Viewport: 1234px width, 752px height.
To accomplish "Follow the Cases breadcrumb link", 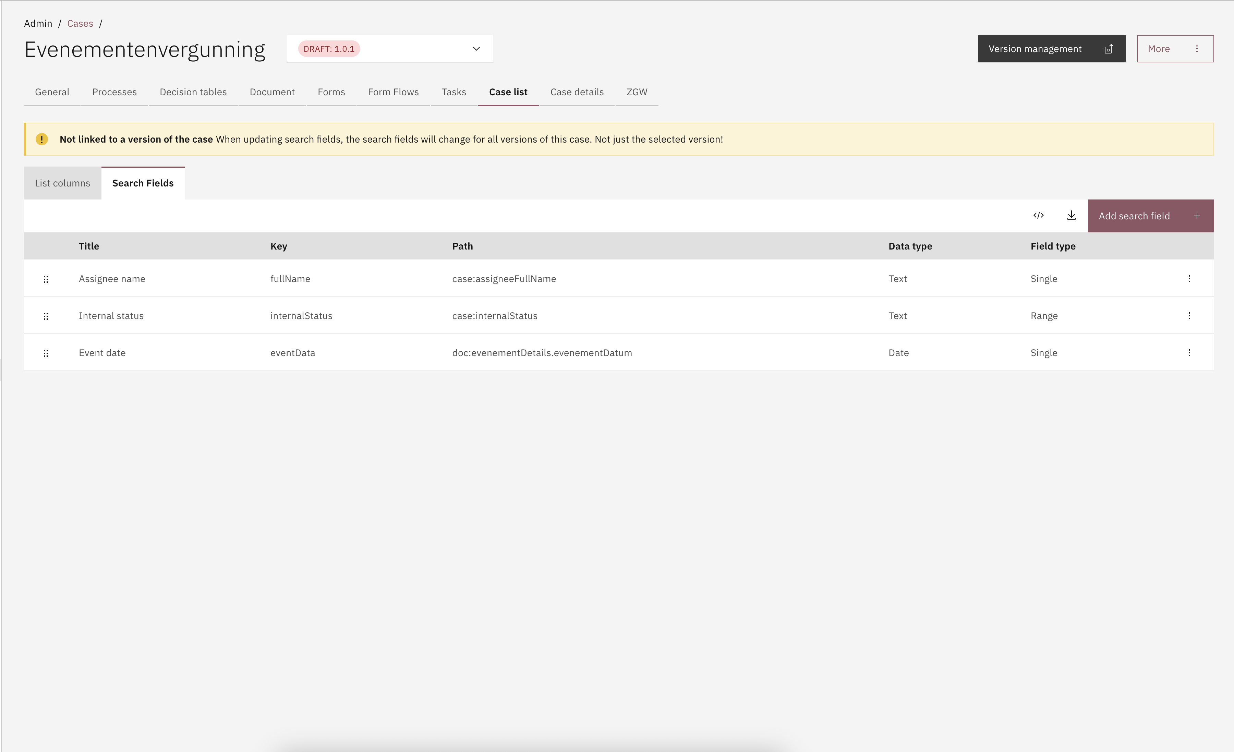I will (80, 24).
